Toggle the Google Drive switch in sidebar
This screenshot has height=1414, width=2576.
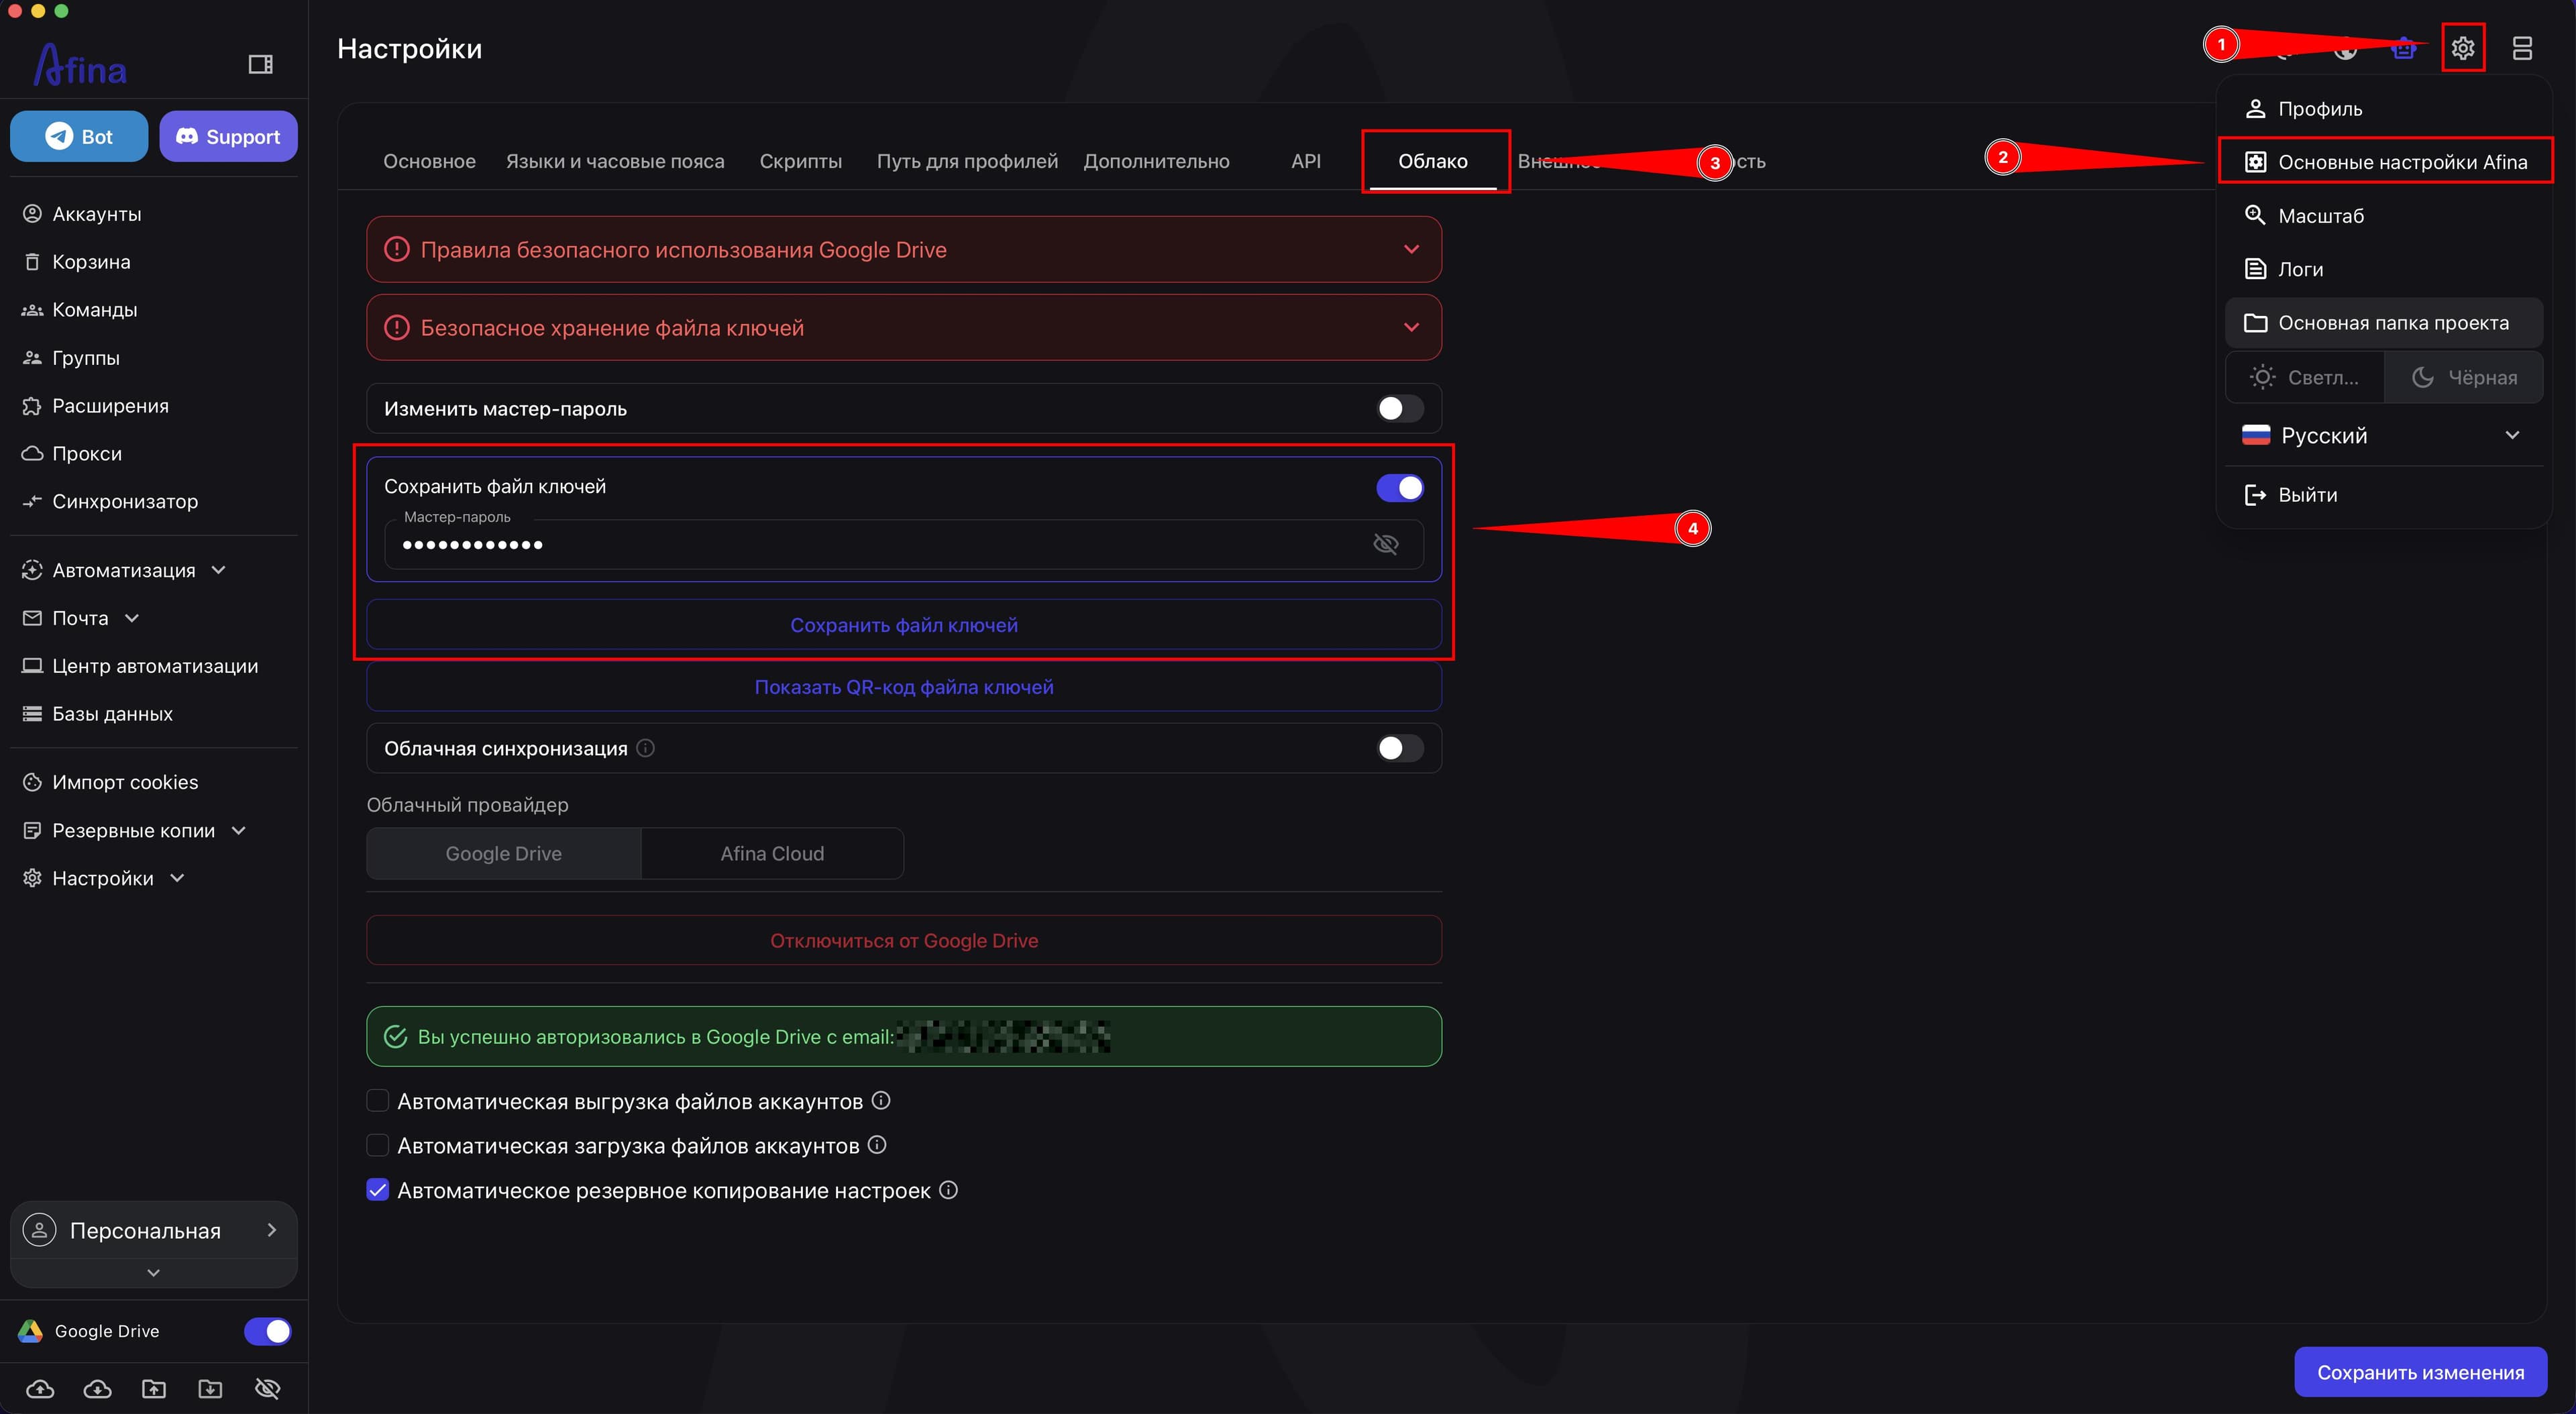pyautogui.click(x=267, y=1331)
